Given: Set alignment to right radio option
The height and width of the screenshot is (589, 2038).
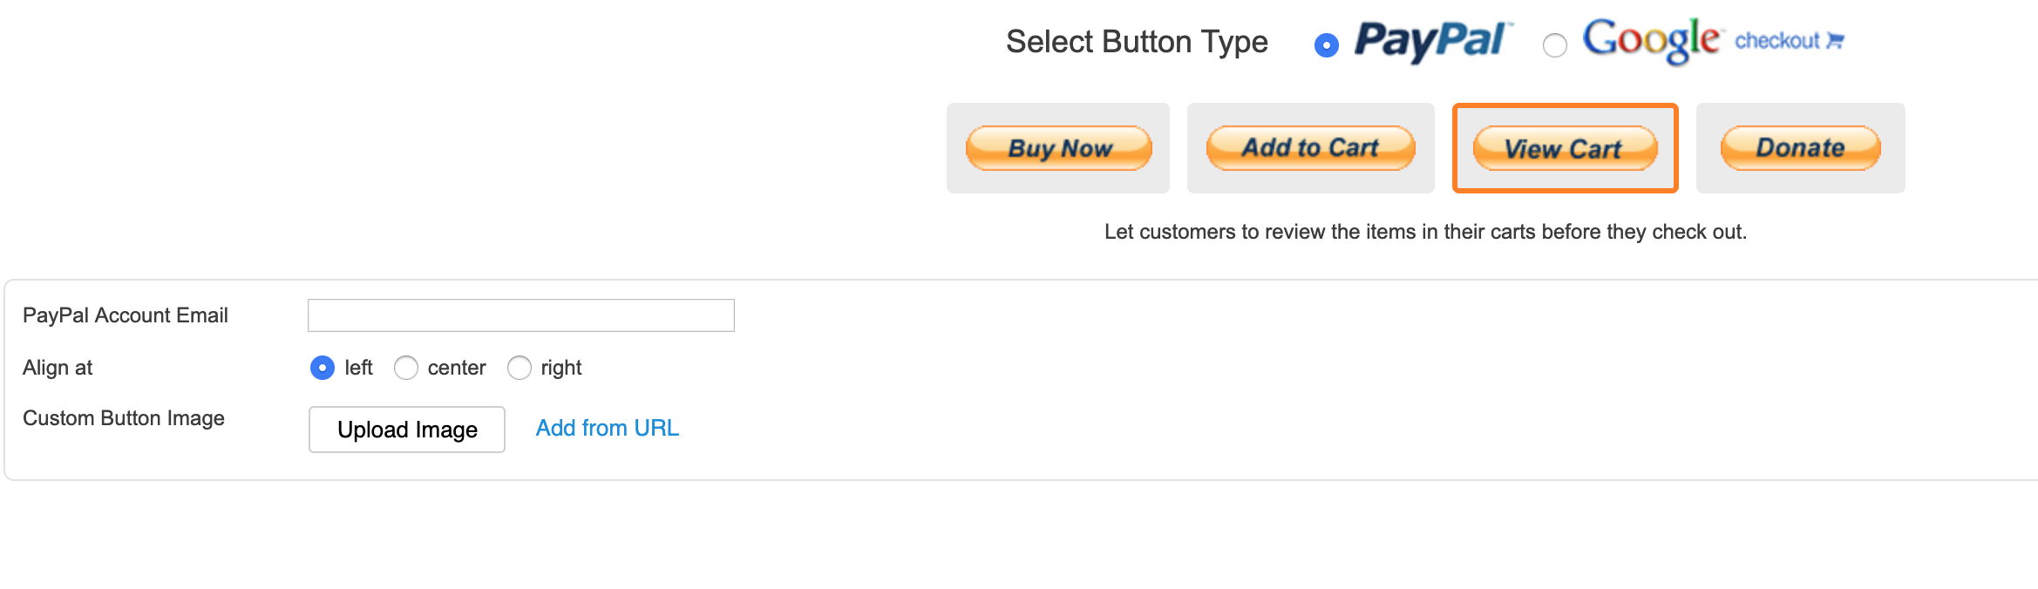Looking at the screenshot, I should [520, 368].
